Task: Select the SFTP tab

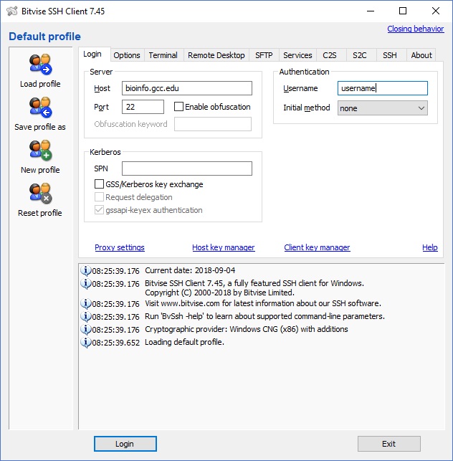Action: tap(264, 55)
